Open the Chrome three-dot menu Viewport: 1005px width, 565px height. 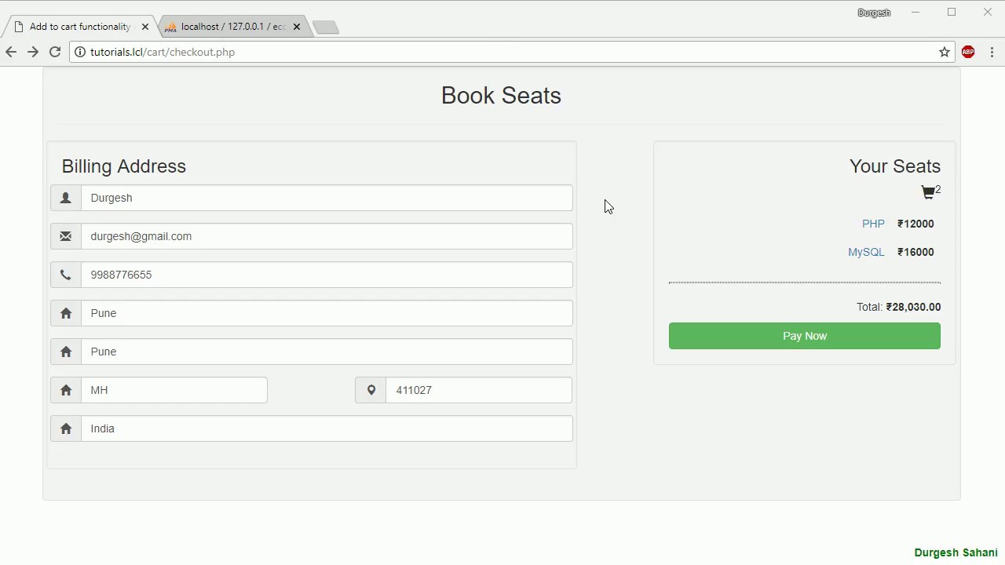(992, 52)
